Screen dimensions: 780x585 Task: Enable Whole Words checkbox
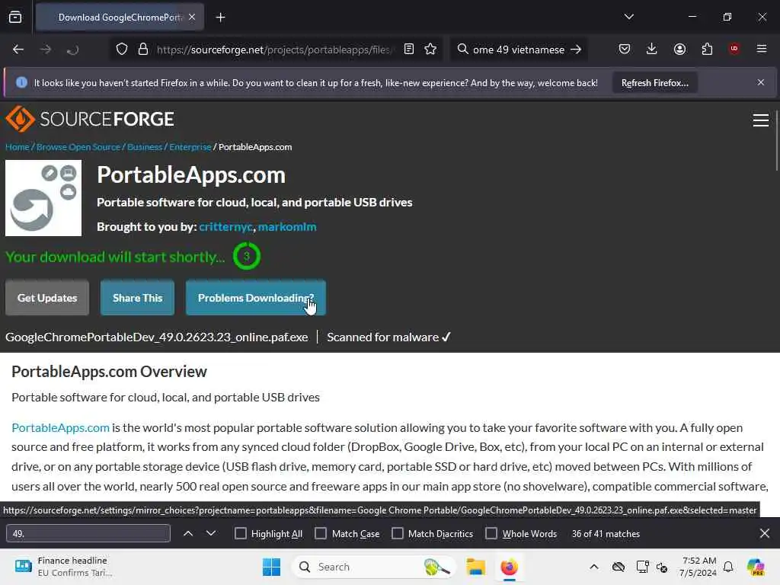point(491,533)
